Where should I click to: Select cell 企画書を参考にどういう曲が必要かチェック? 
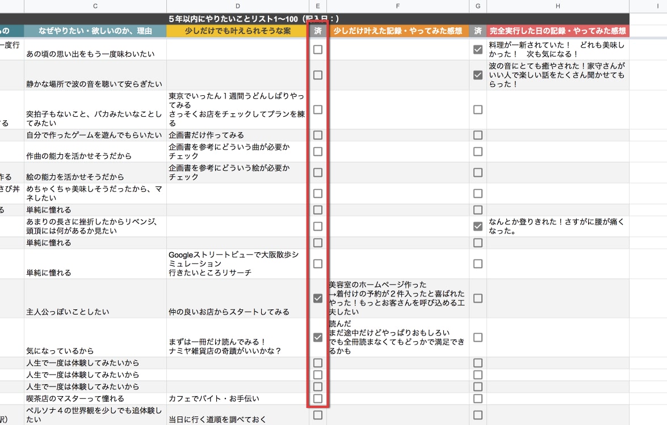tap(238, 151)
